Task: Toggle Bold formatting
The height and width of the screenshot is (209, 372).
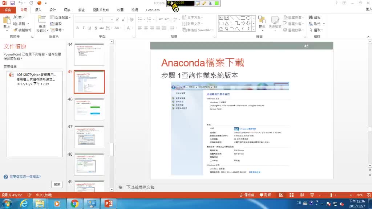Action: click(77, 28)
